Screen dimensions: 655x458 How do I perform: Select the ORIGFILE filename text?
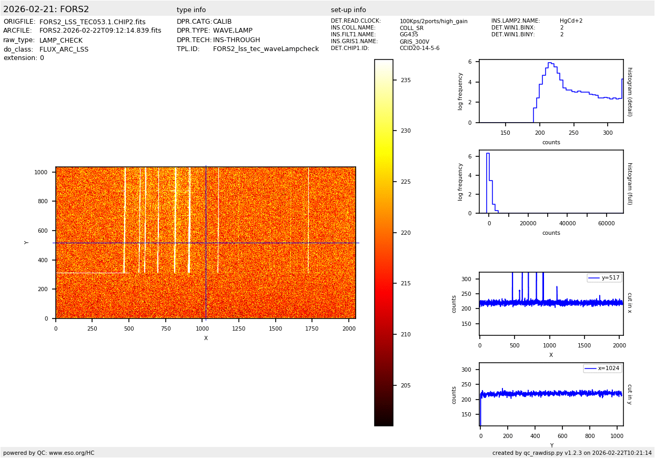[x=92, y=22]
